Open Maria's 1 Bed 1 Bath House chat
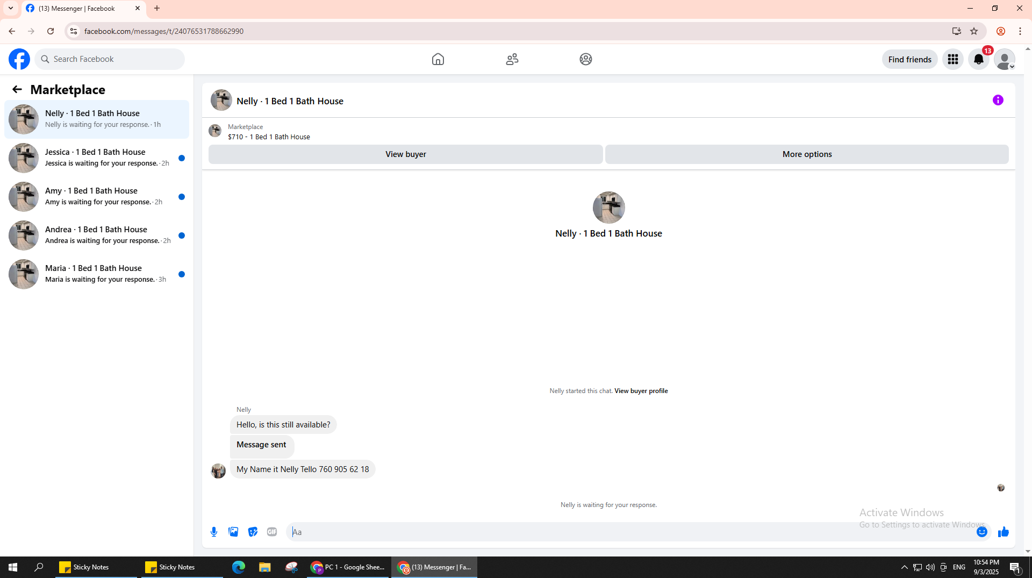 97,274
